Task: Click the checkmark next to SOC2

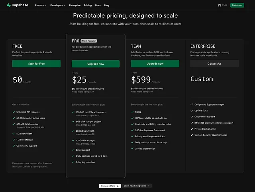Action: [133, 112]
